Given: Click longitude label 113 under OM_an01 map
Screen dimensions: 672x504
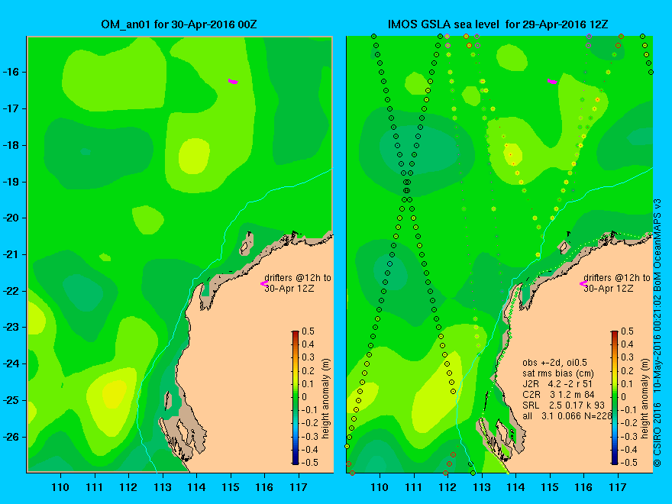Looking at the screenshot, I should click(163, 487).
